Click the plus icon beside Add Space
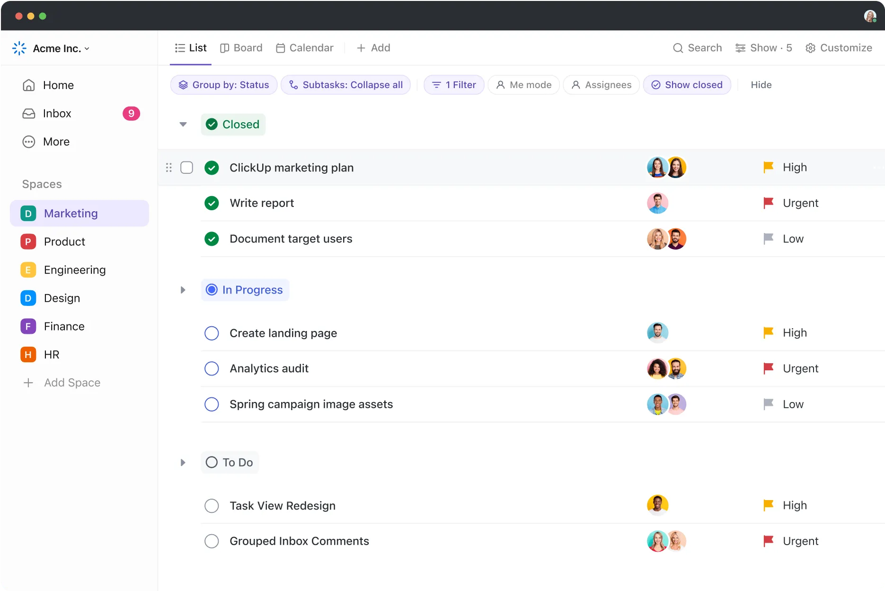The height and width of the screenshot is (591, 885). (28, 383)
